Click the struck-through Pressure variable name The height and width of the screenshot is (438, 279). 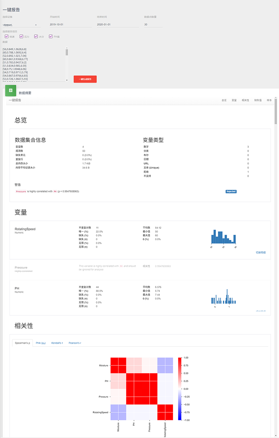point(21,268)
